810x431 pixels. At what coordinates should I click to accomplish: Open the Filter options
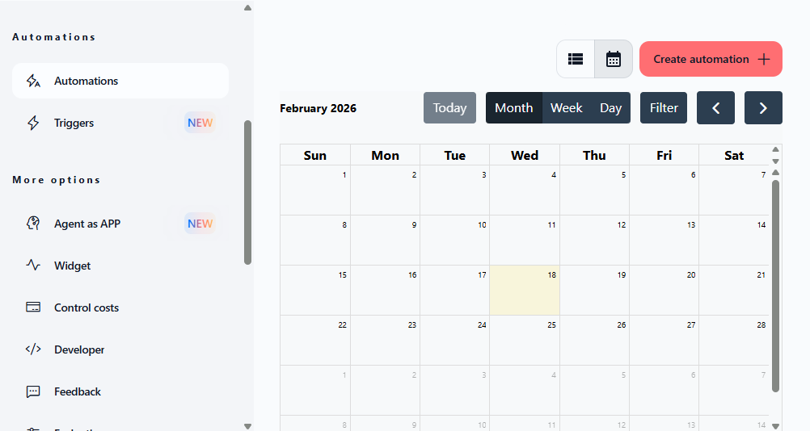(664, 108)
